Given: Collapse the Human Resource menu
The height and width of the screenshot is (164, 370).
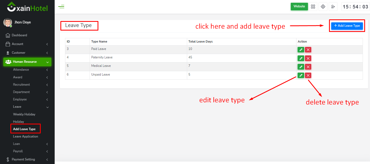Looking at the screenshot, I should click(x=27, y=62).
